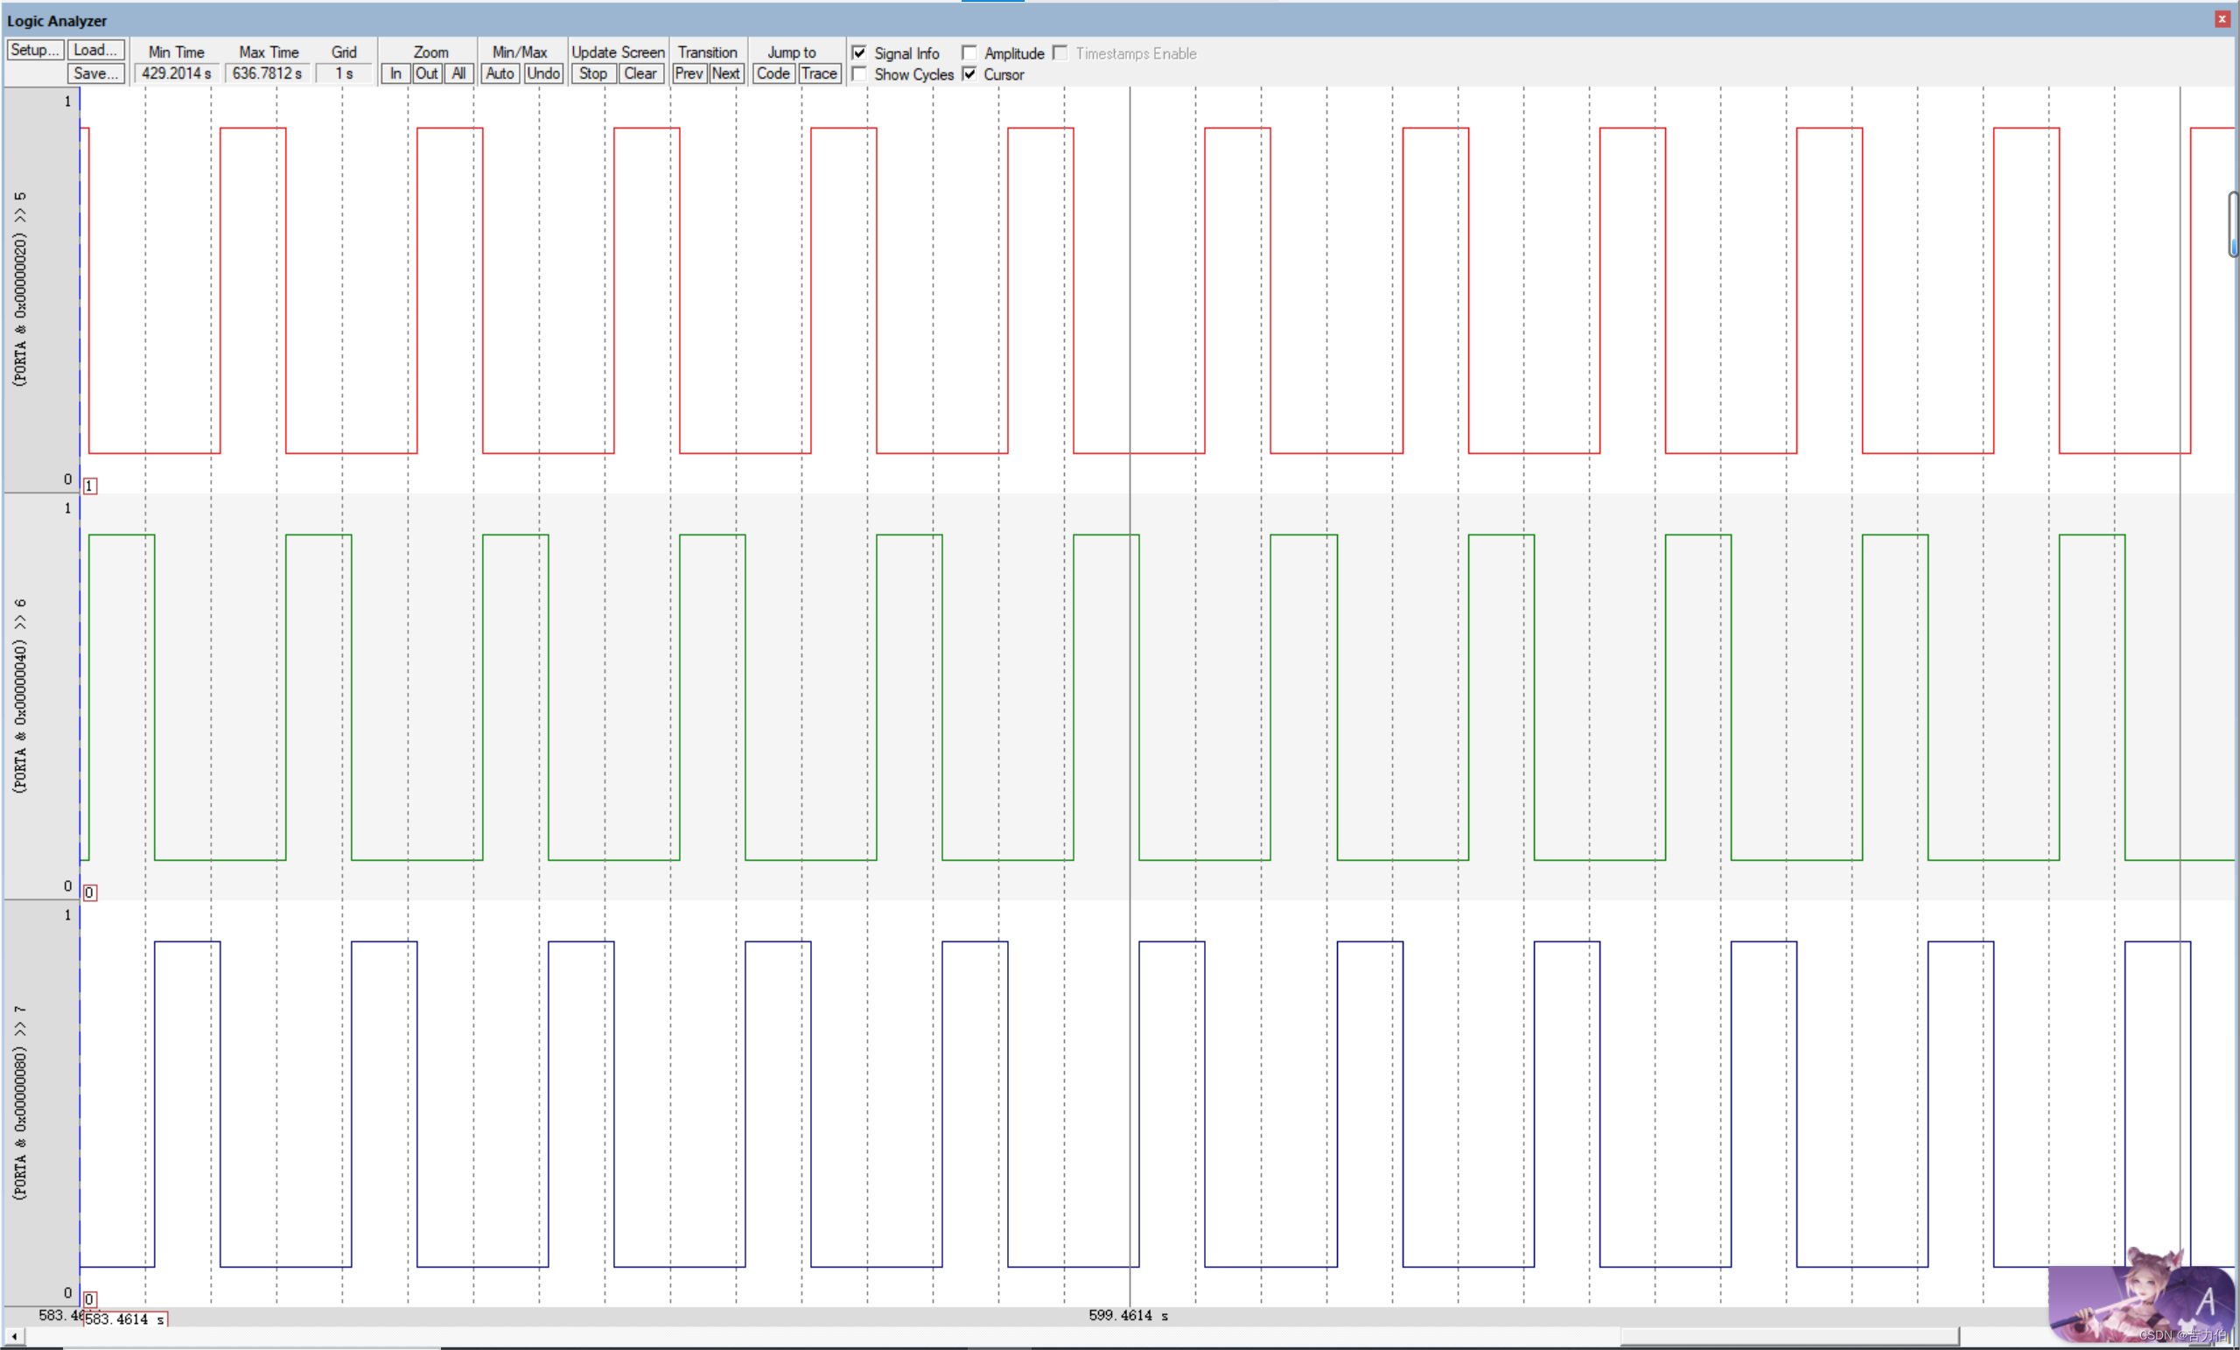Click the Undo button
The width and height of the screenshot is (2240, 1350).
point(544,72)
